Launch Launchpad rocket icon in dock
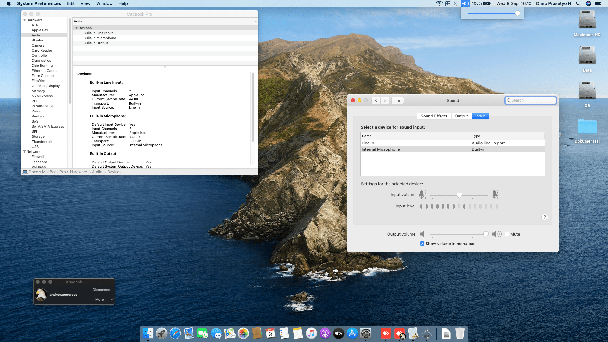Viewport: 608px width, 342px height. click(161, 333)
